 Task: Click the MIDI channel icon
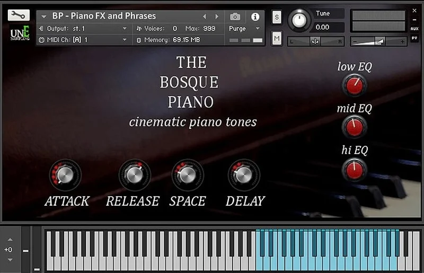(x=41, y=40)
